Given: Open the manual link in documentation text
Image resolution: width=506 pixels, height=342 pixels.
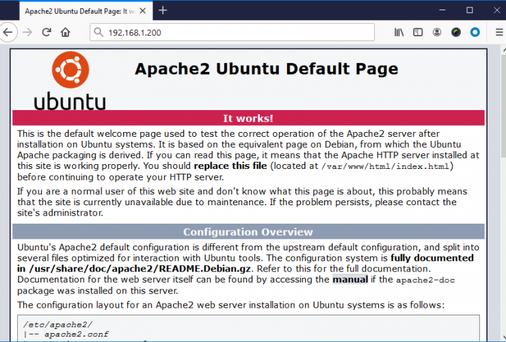Looking at the screenshot, I should point(349,280).
